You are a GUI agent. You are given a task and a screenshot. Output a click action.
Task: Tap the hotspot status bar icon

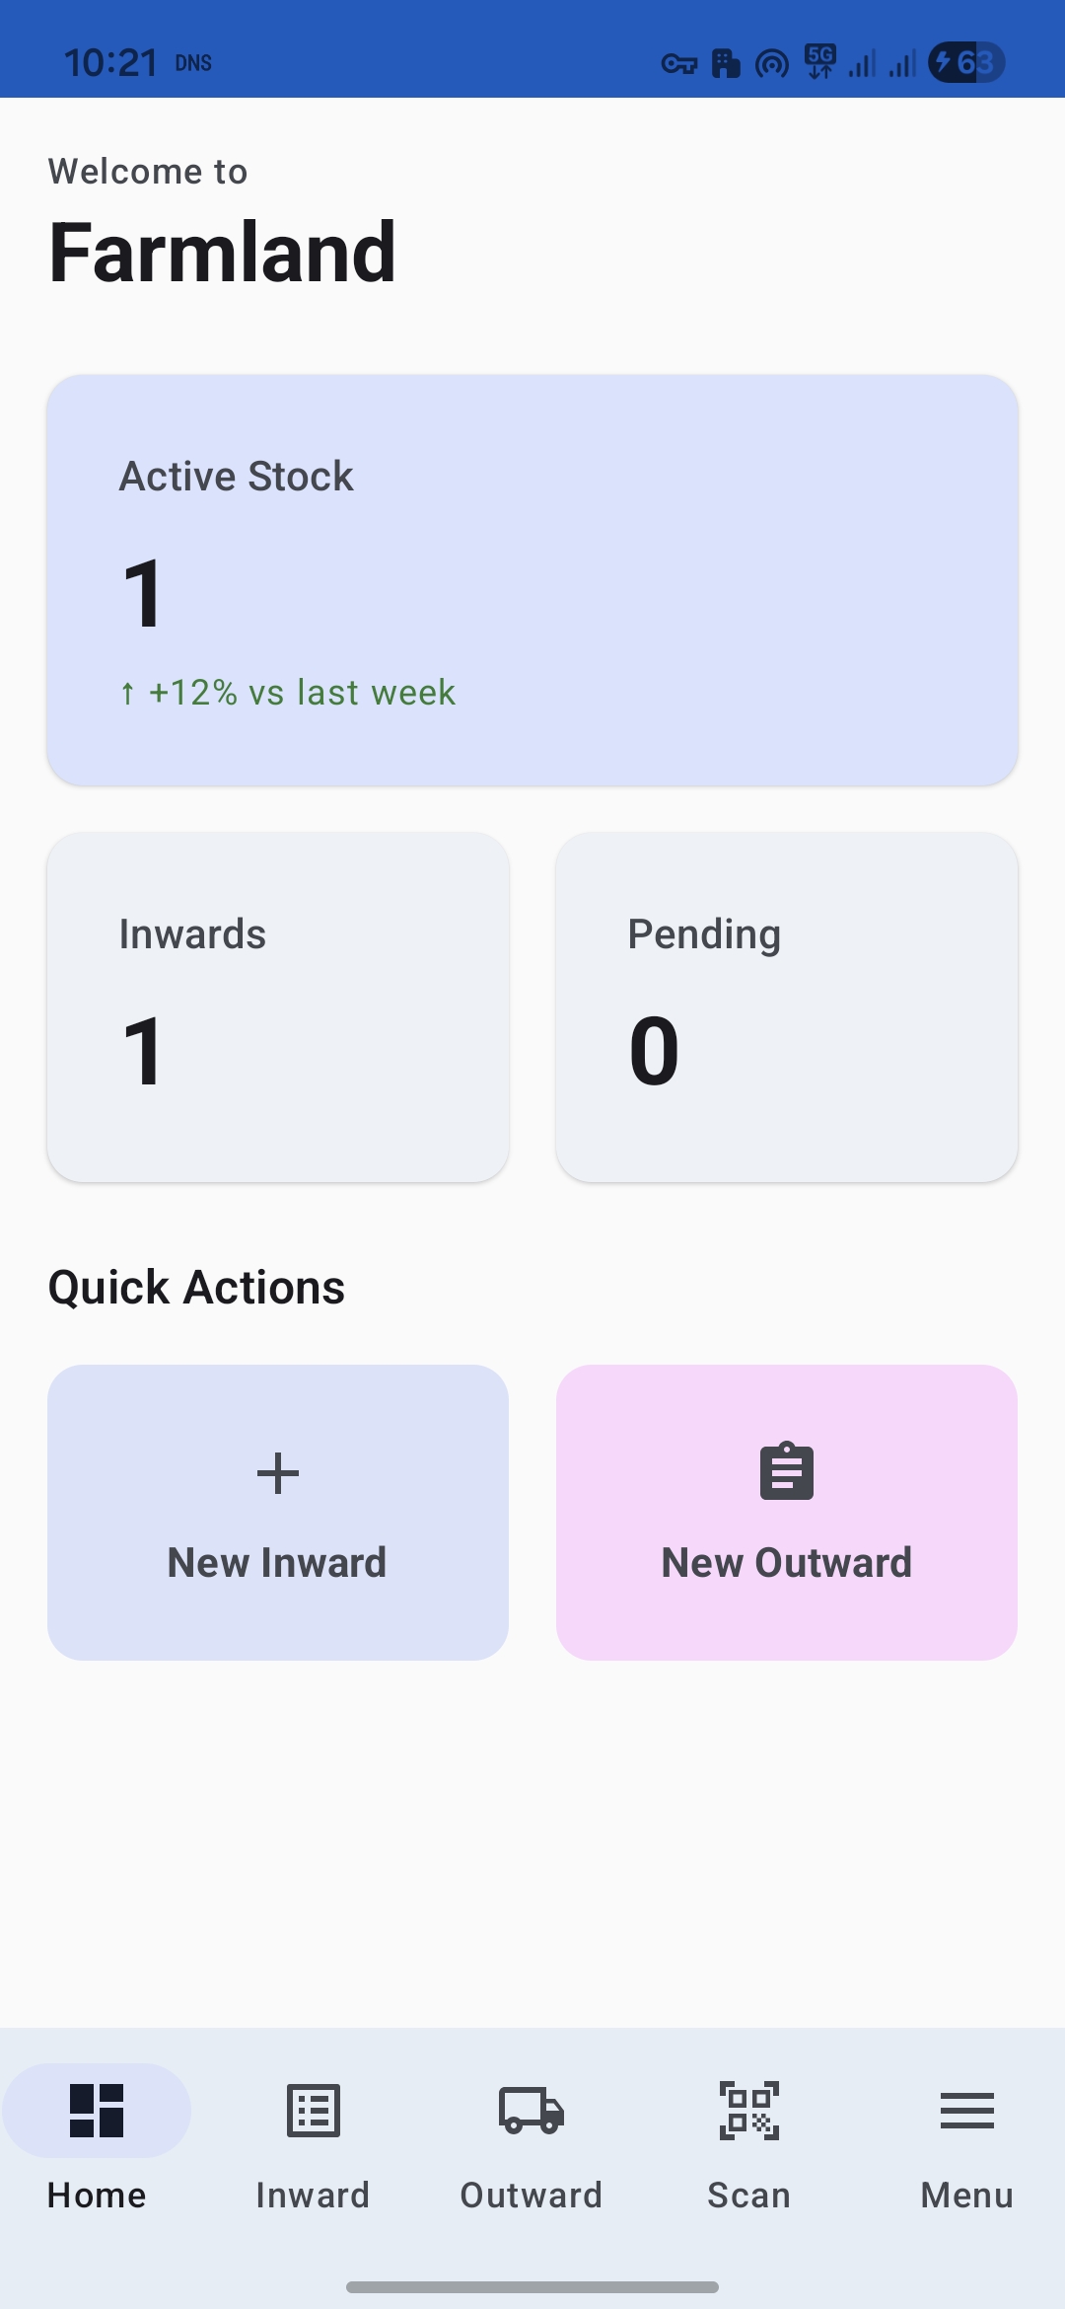point(772,64)
